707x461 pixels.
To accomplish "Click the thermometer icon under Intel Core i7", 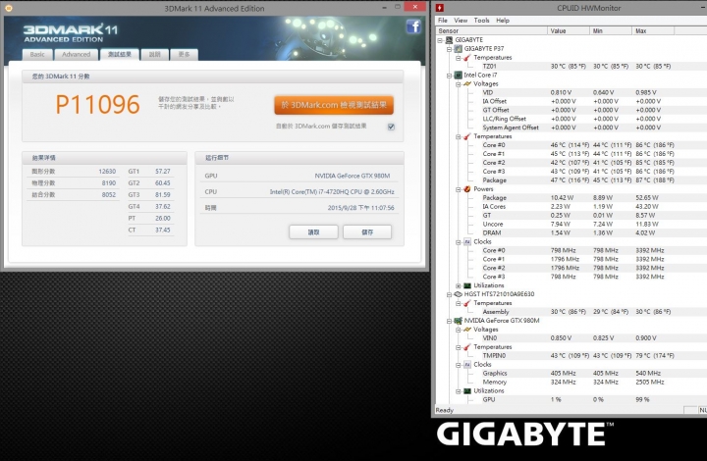I will (x=467, y=136).
